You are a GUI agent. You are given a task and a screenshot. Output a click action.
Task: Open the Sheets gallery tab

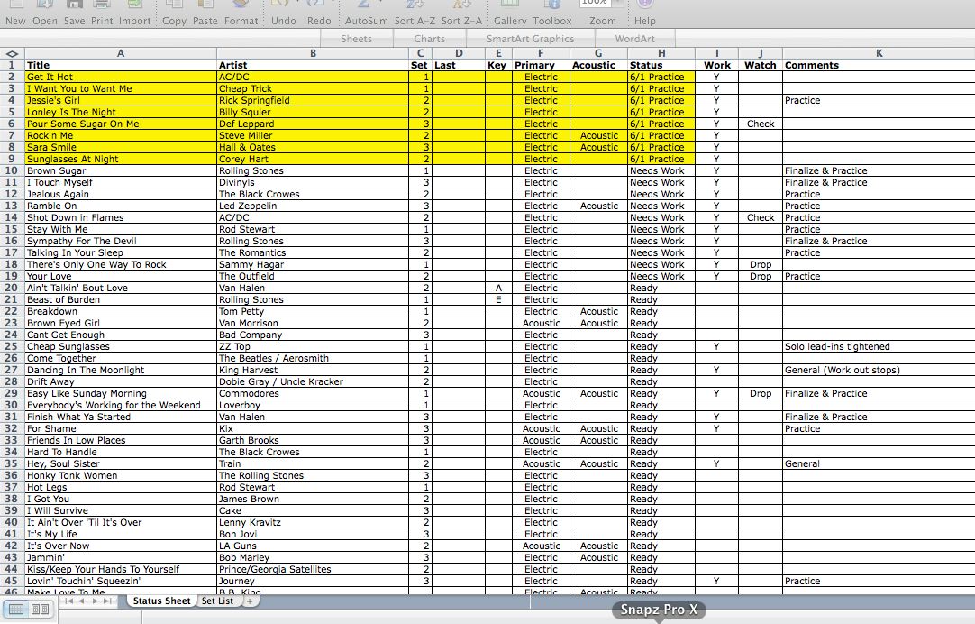pos(356,39)
